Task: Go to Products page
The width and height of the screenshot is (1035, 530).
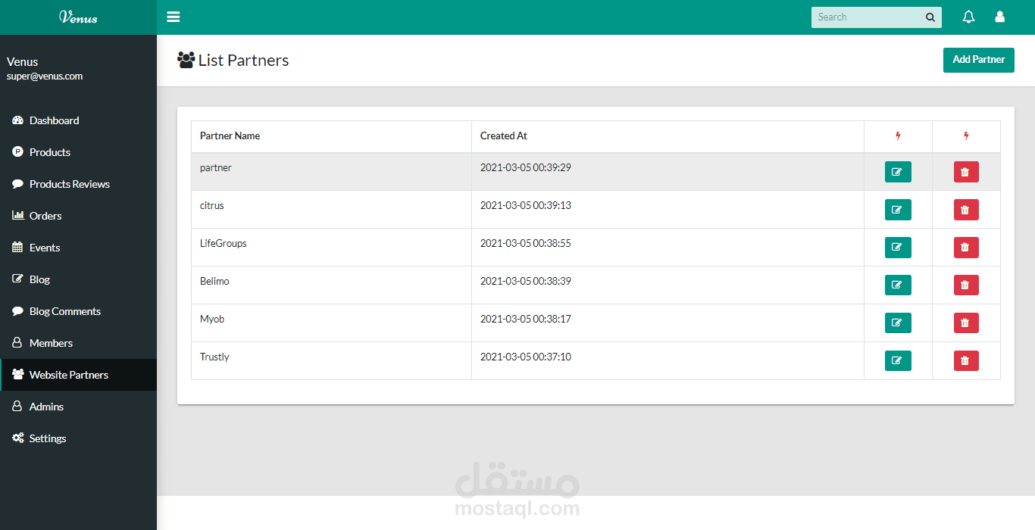Action: tap(78, 152)
